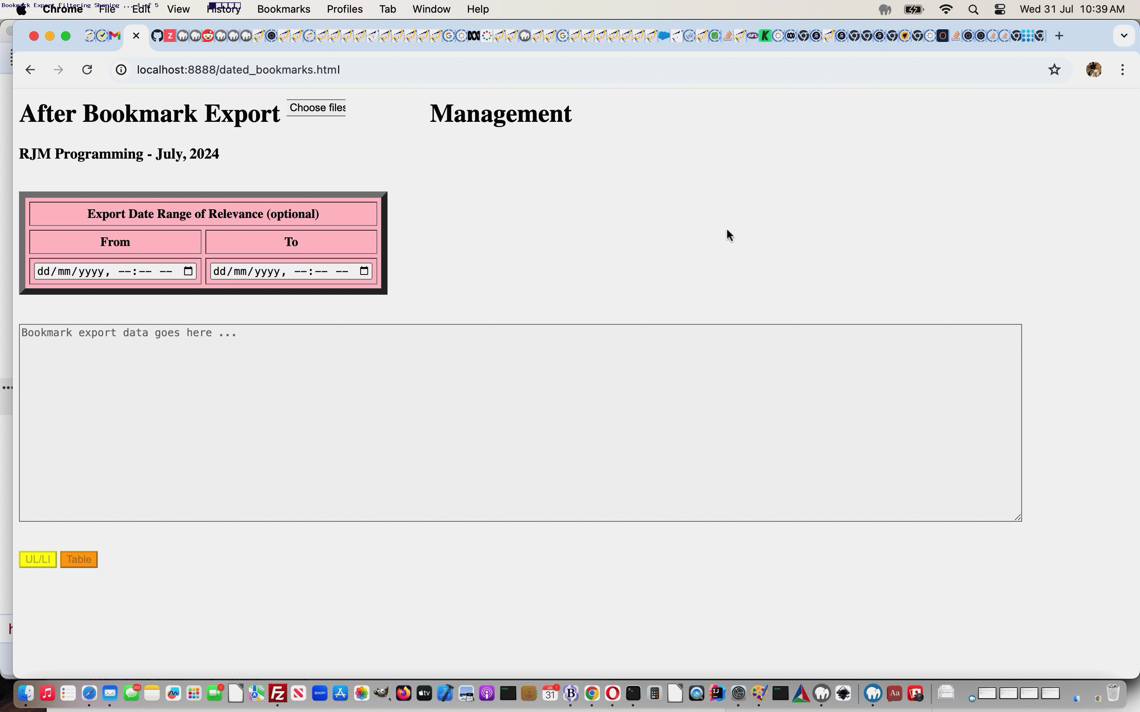Open the History menu
This screenshot has width=1140, height=712.
coord(224,9)
